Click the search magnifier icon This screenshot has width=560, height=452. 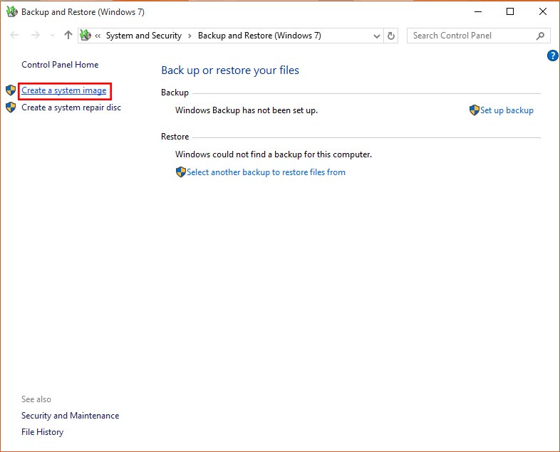pos(540,36)
